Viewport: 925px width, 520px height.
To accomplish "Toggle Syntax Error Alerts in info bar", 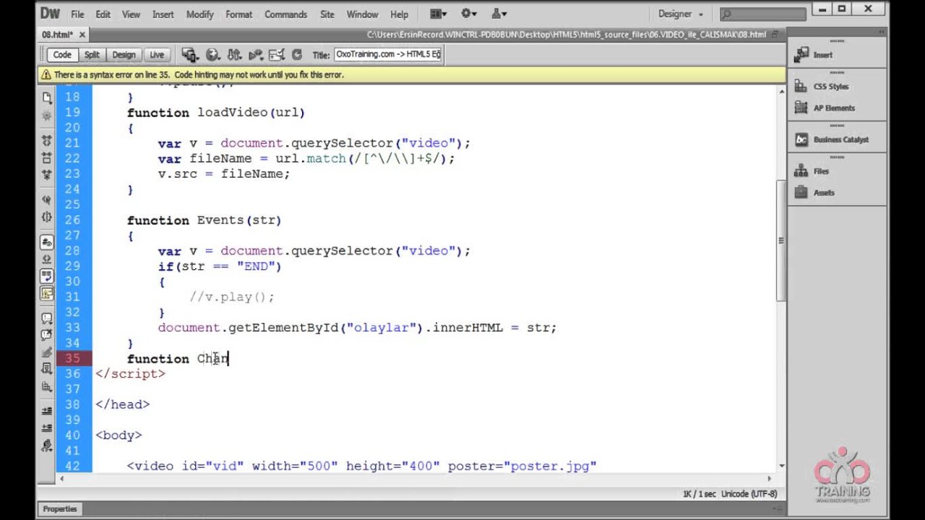I will (47, 293).
